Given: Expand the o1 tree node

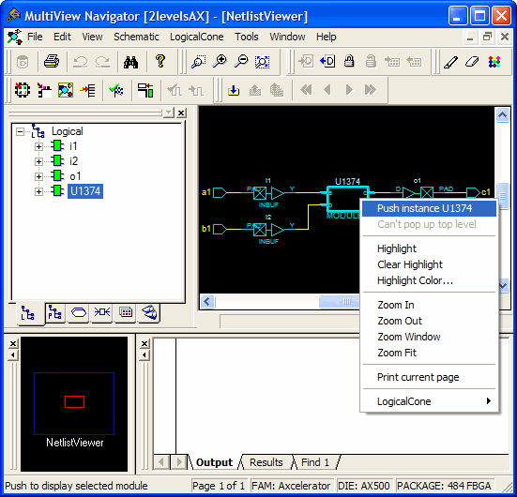Looking at the screenshot, I should [x=38, y=176].
